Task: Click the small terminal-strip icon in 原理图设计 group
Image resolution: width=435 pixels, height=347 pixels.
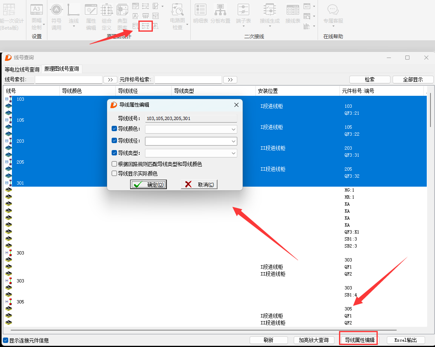Action: 145,16
